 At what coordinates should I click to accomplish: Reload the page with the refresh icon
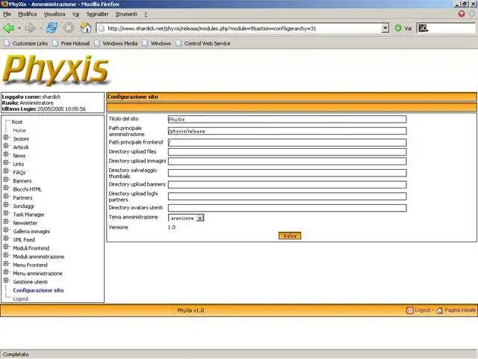(52, 28)
